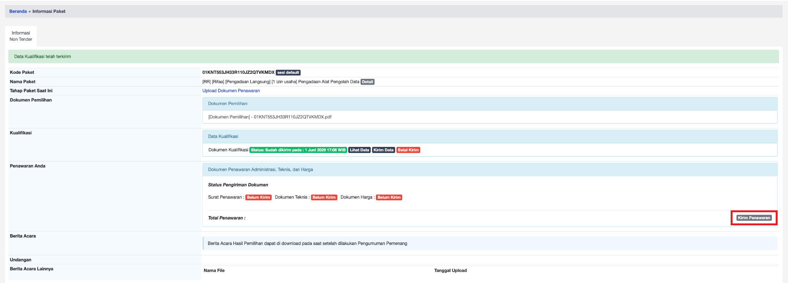
Task: Click the Tahap Paket Saat Ini label
Action: pyautogui.click(x=31, y=91)
